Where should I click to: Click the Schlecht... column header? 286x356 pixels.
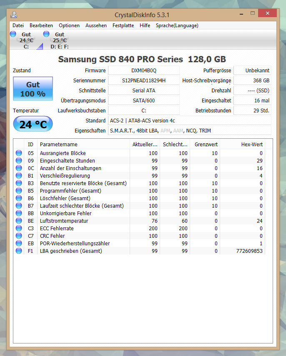pyautogui.click(x=175, y=145)
